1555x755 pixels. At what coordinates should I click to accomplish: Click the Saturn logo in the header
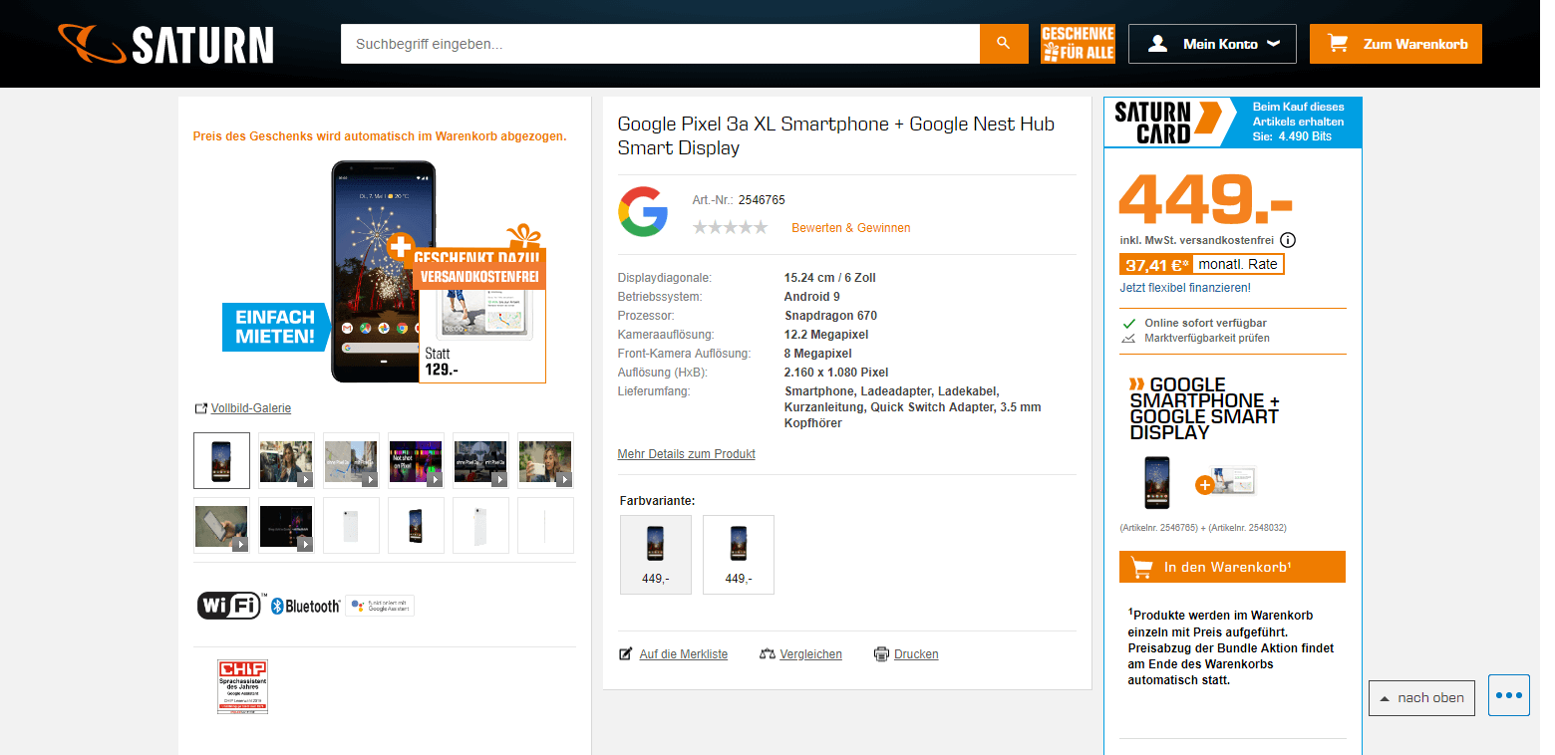(165, 45)
